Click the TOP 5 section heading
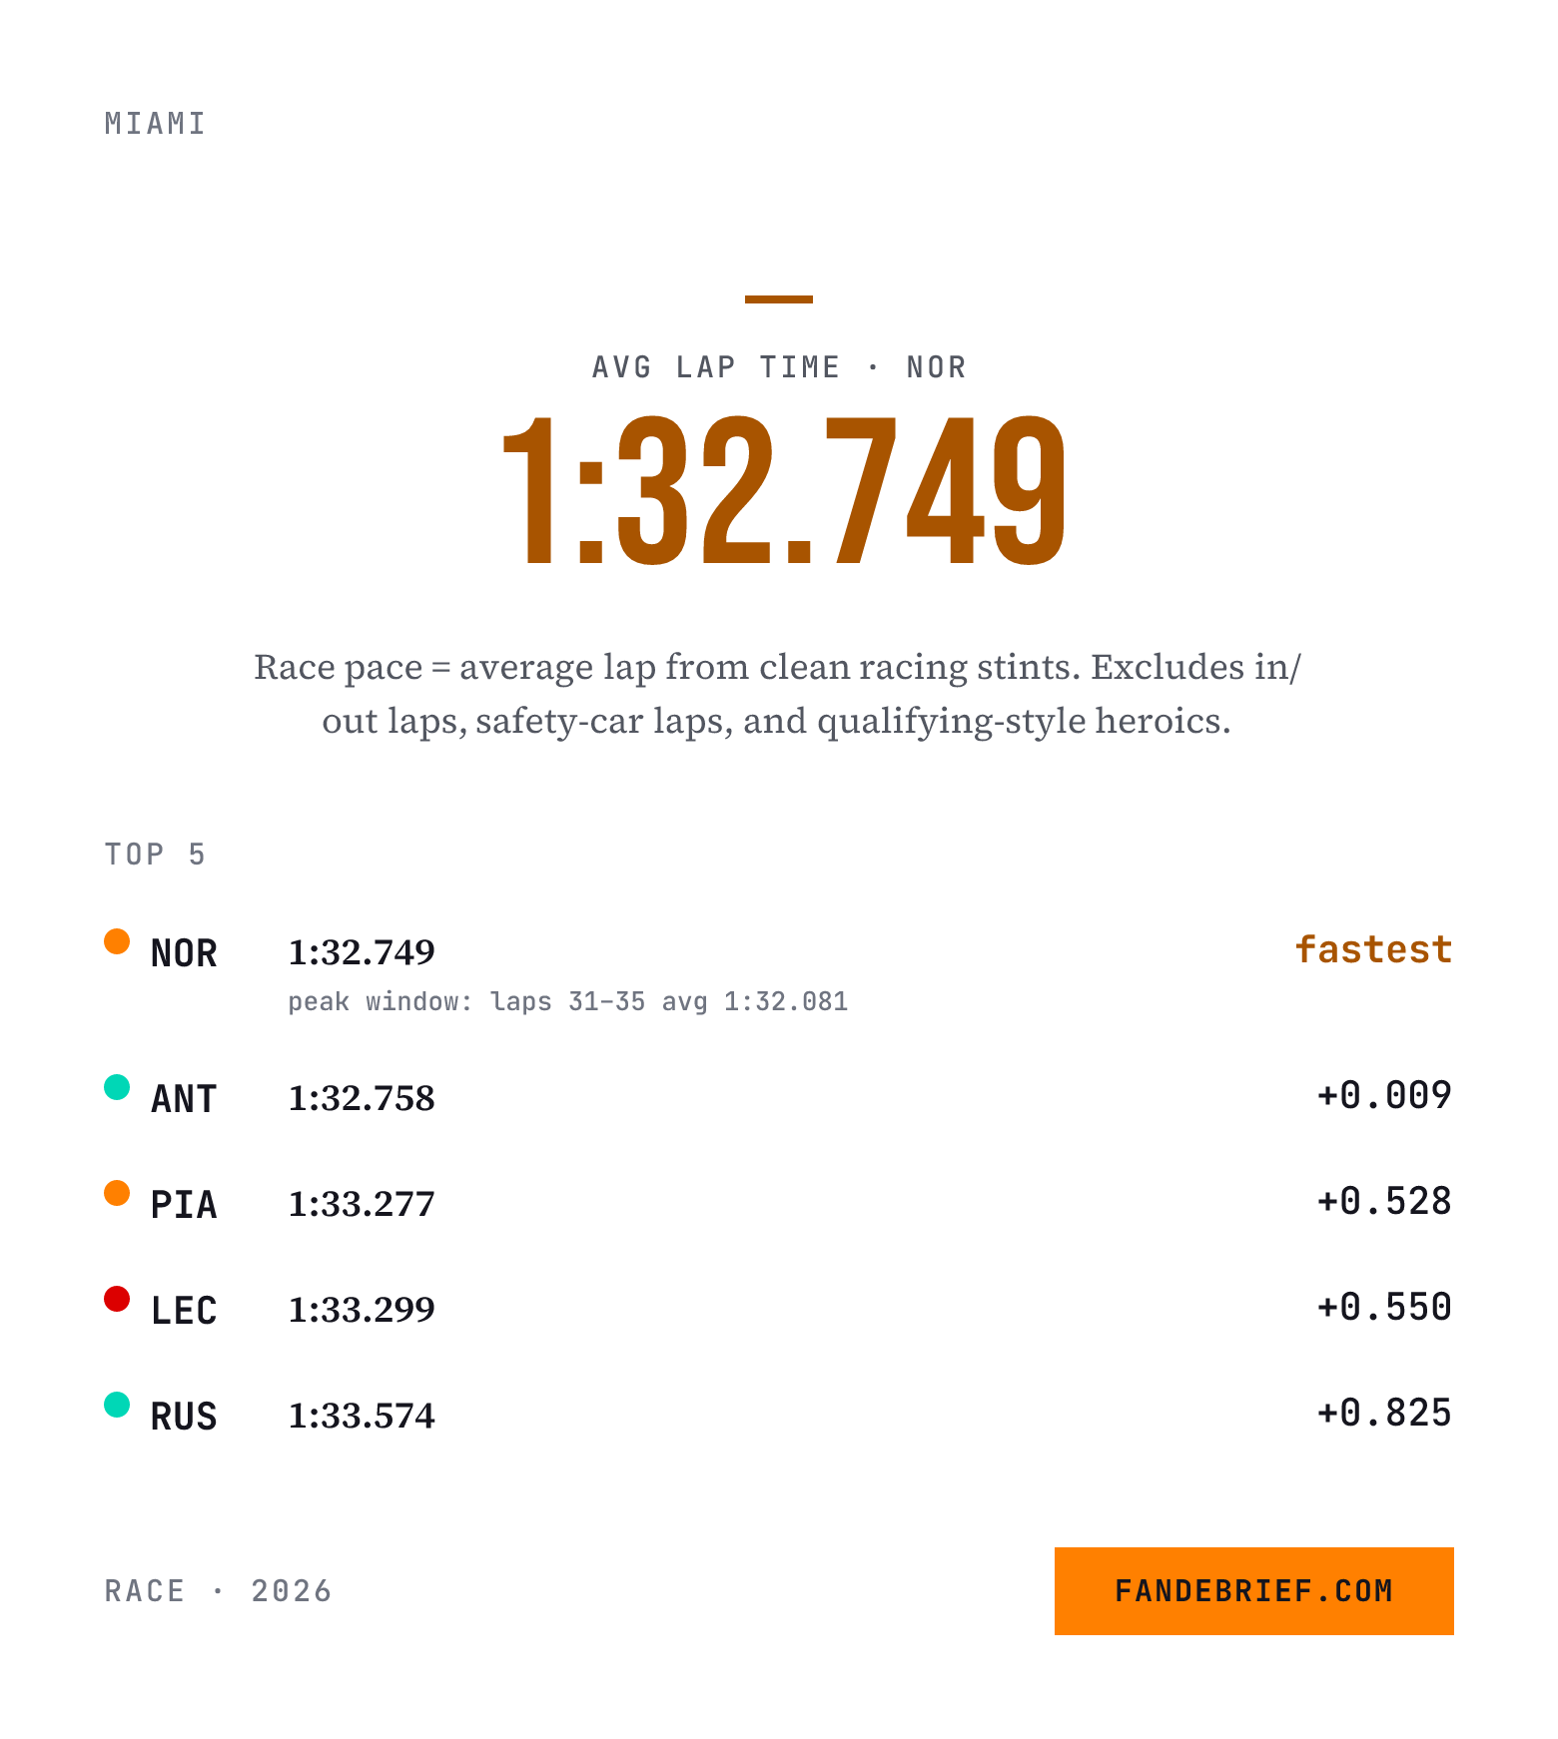This screenshot has width=1558, height=1739. (x=156, y=855)
